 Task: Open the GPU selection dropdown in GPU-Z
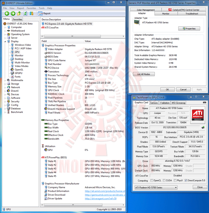click(156, 187)
